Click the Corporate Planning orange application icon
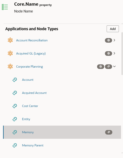123x158 pixels. point(10,66)
